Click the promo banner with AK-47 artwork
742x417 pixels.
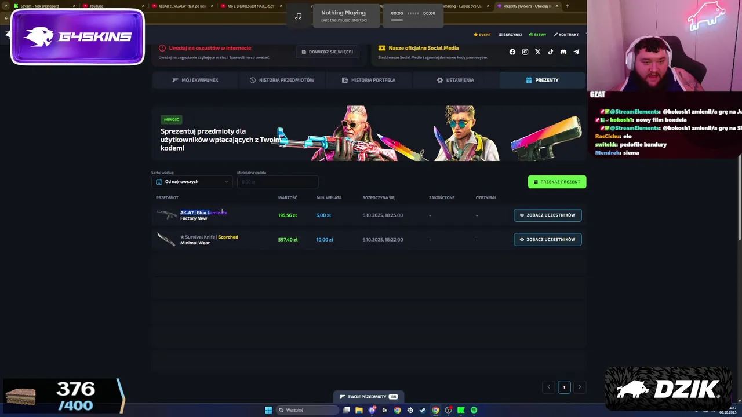(x=369, y=133)
